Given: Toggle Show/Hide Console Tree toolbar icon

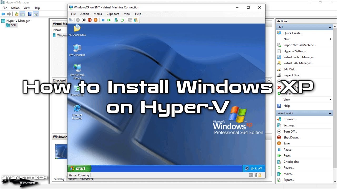Looking at the screenshot, I should pyautogui.click(x=23, y=14).
